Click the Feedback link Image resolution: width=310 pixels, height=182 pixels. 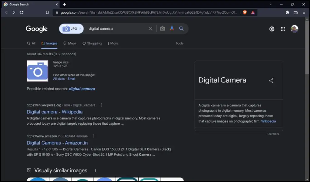point(273,134)
